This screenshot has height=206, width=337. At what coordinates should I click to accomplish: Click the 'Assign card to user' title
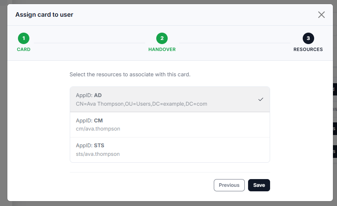pyautogui.click(x=44, y=15)
